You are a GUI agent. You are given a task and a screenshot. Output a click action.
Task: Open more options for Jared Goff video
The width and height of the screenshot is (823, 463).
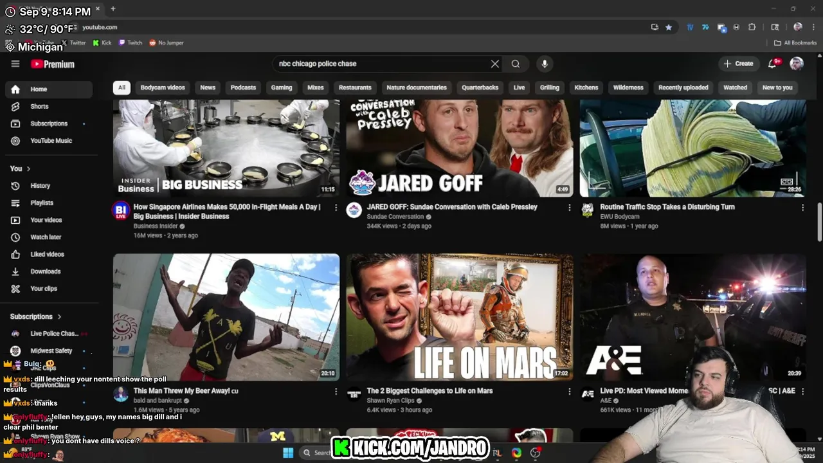[569, 208]
